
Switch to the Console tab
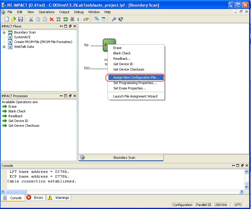point(13,198)
